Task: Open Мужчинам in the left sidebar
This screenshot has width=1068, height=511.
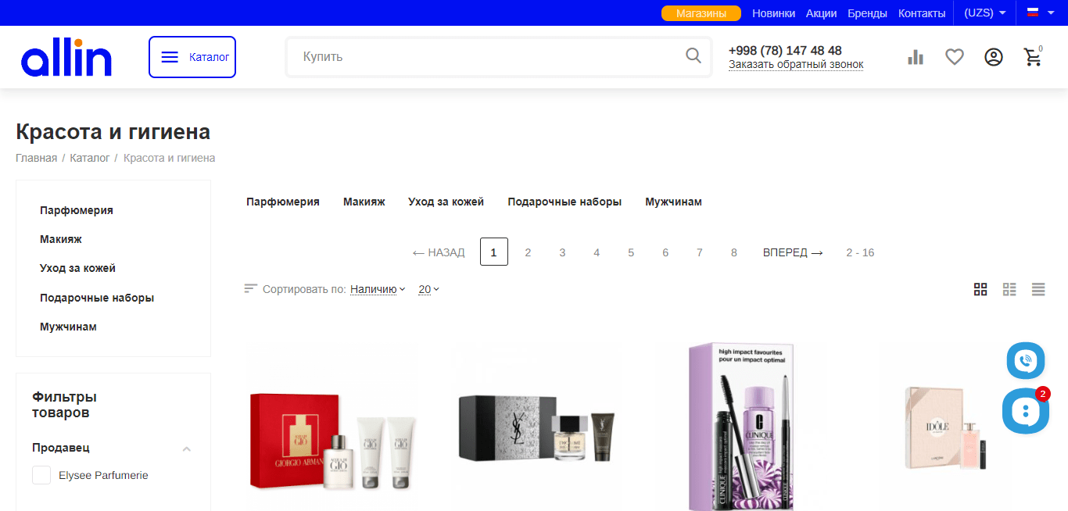Action: coord(68,327)
